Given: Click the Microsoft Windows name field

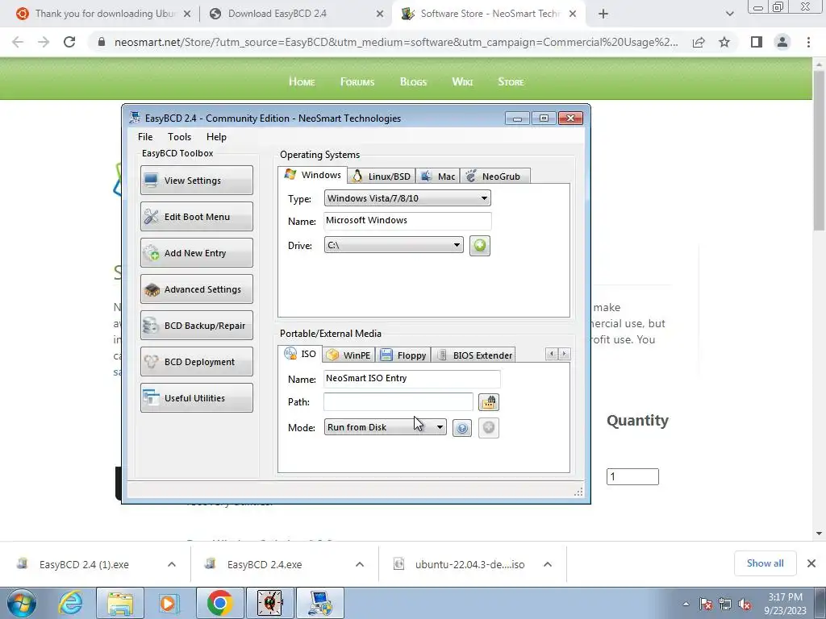Looking at the screenshot, I should pyautogui.click(x=407, y=221).
